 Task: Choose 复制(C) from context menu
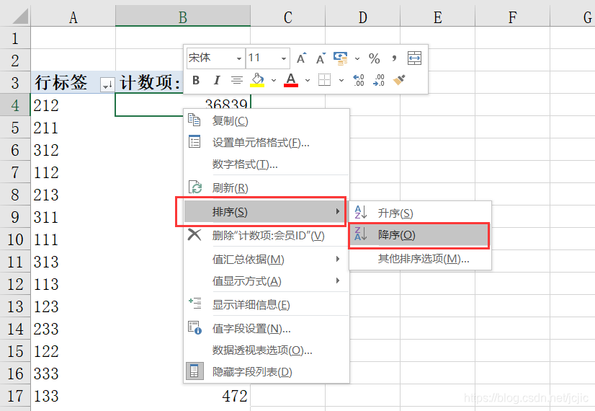pyautogui.click(x=266, y=121)
